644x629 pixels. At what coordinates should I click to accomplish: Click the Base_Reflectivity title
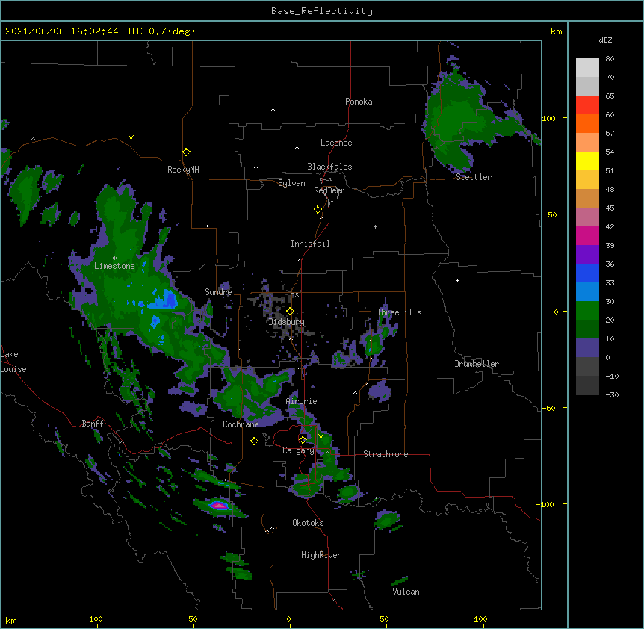tap(322, 11)
